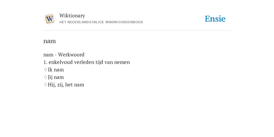The image size is (274, 137).
Task: Open the Ensie logo link
Action: [x=215, y=19]
